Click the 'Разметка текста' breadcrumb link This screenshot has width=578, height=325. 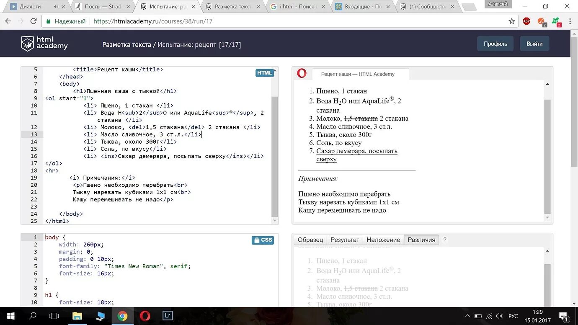pyautogui.click(x=126, y=44)
